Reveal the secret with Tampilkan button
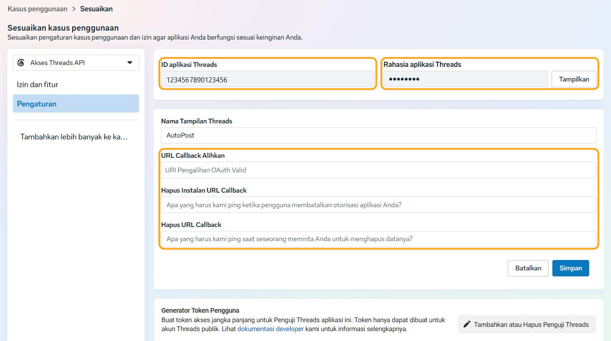Screen dimensions: 611x341 [x=574, y=79]
